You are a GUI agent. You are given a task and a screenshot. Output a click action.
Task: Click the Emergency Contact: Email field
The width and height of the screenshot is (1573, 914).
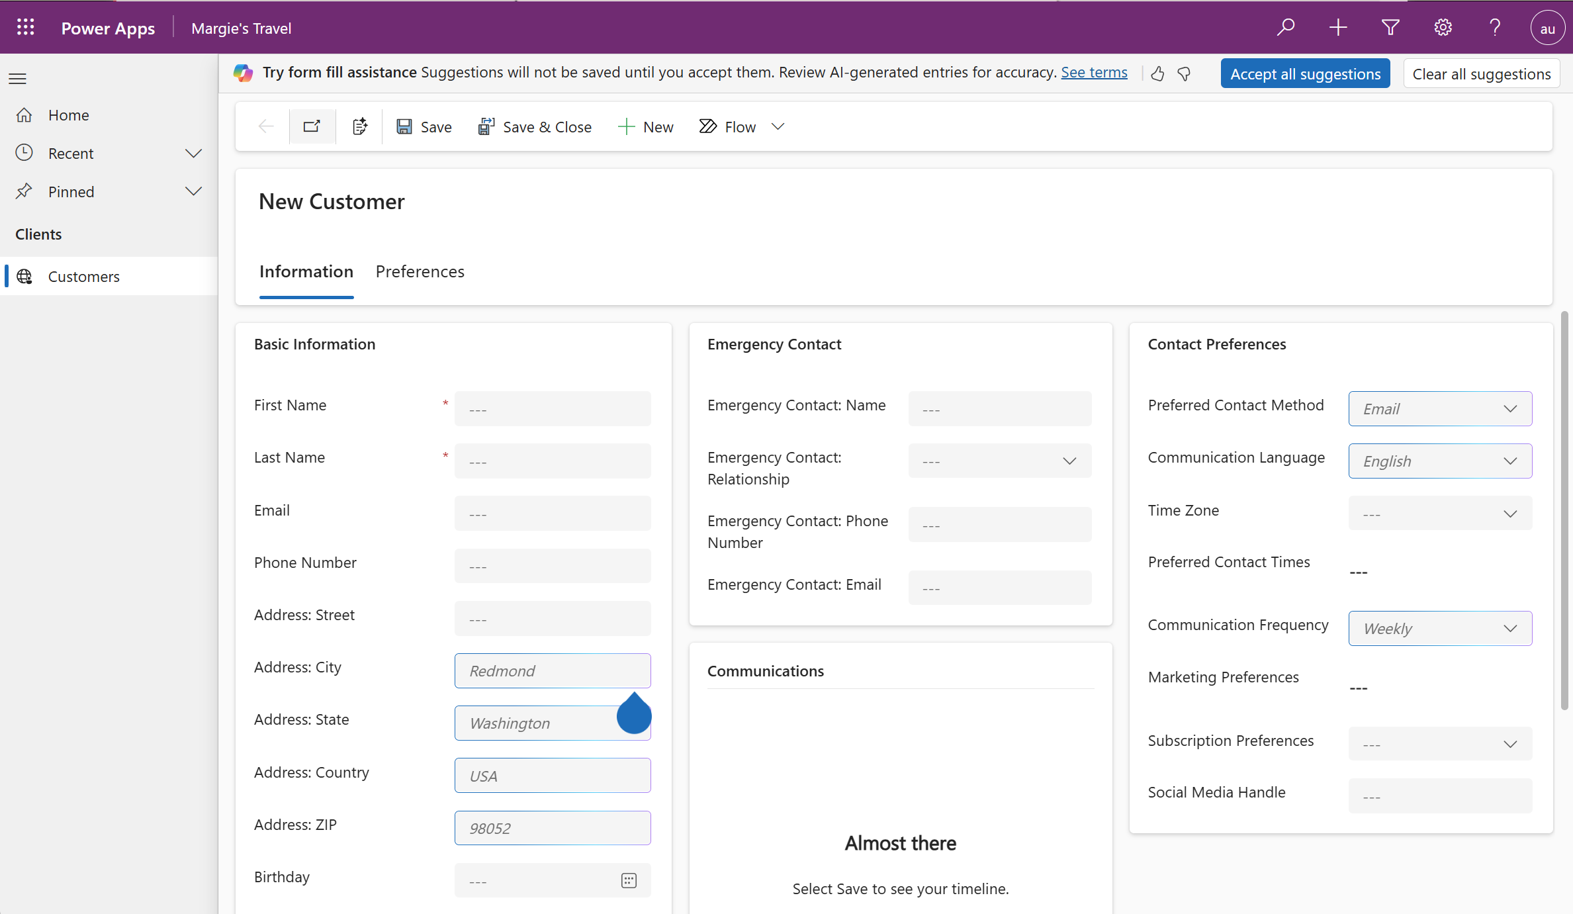tap(1000, 588)
